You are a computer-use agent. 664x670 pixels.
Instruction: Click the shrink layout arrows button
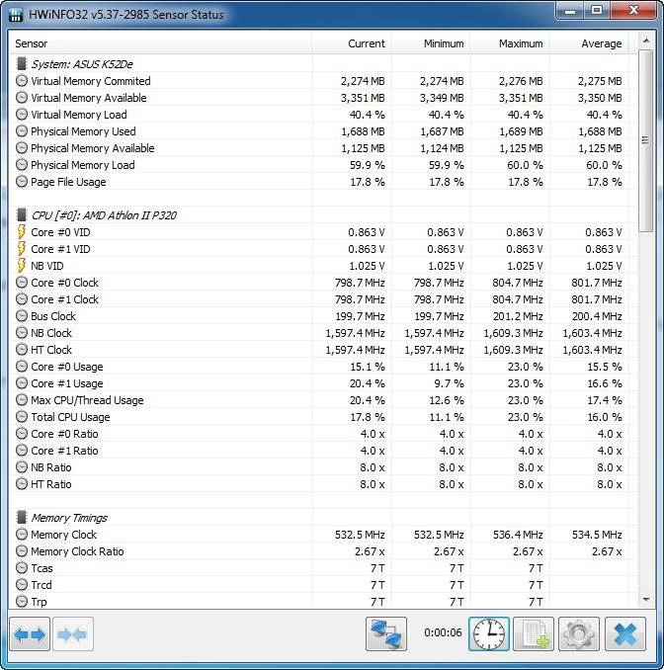point(73,634)
